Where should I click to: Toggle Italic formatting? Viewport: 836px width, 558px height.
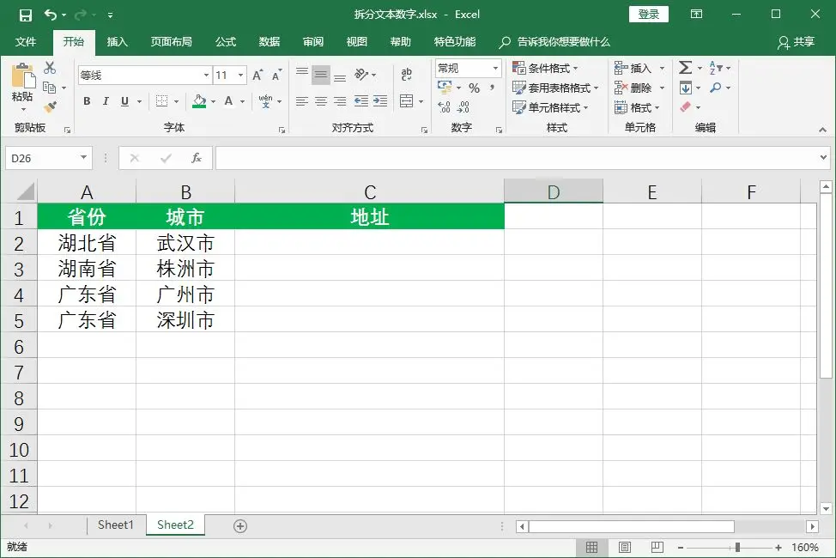pyautogui.click(x=106, y=101)
